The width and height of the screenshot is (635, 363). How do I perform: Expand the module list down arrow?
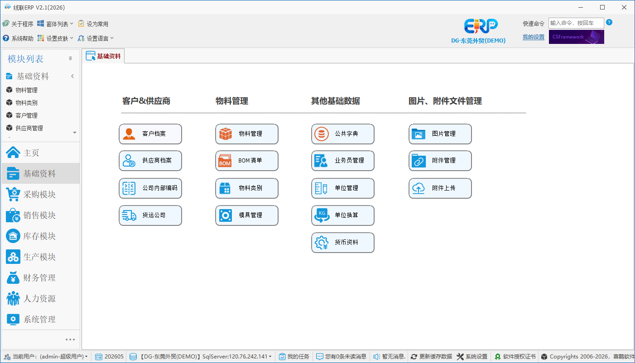click(75, 133)
